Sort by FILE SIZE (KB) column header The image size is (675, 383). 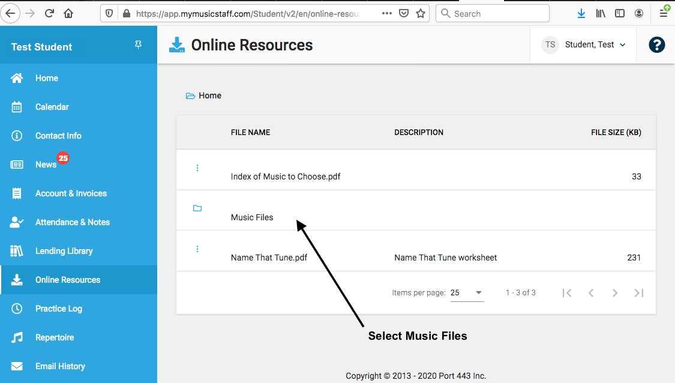point(616,132)
